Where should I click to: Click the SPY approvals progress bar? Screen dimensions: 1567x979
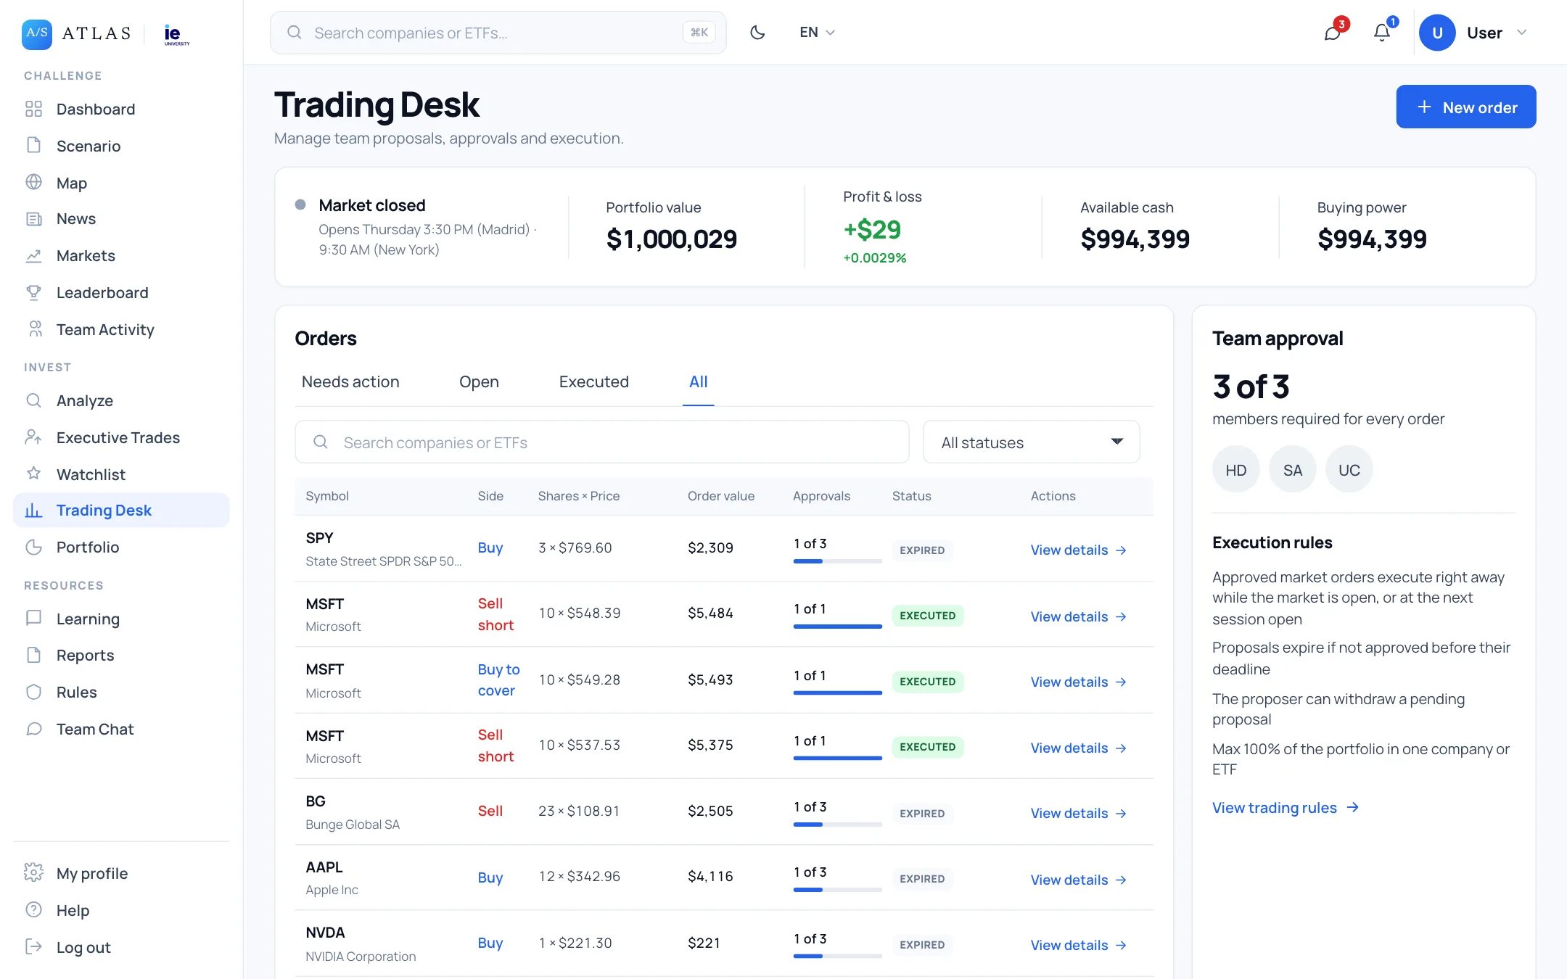(x=837, y=561)
